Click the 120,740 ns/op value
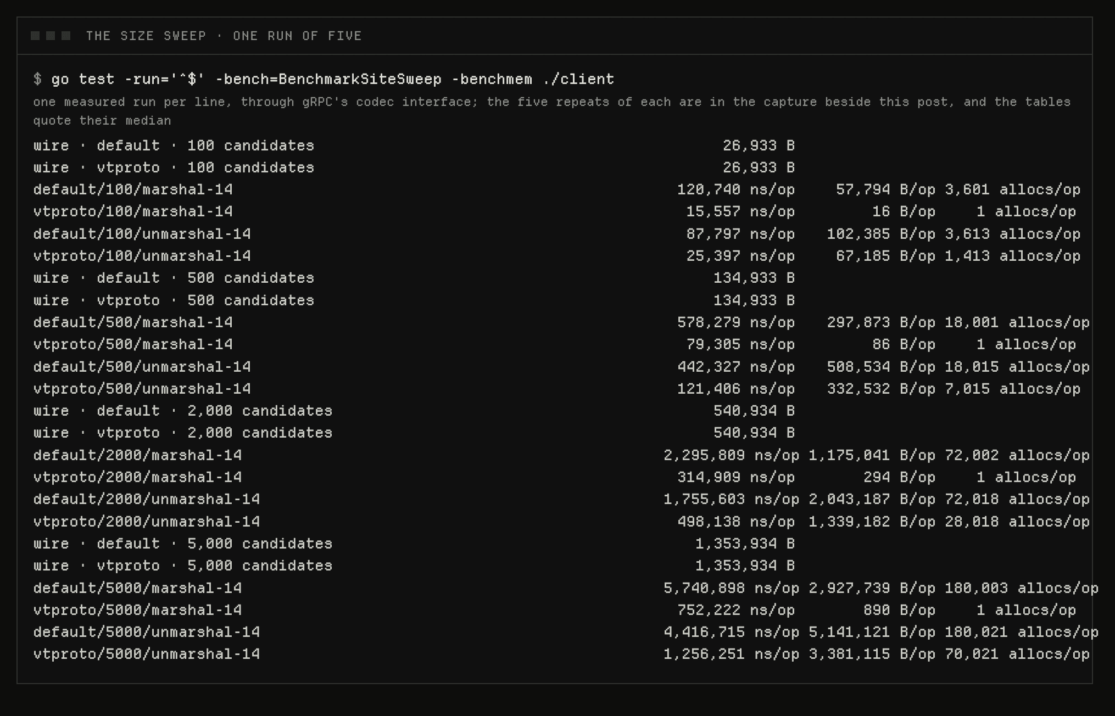The width and height of the screenshot is (1115, 716). pyautogui.click(x=736, y=189)
